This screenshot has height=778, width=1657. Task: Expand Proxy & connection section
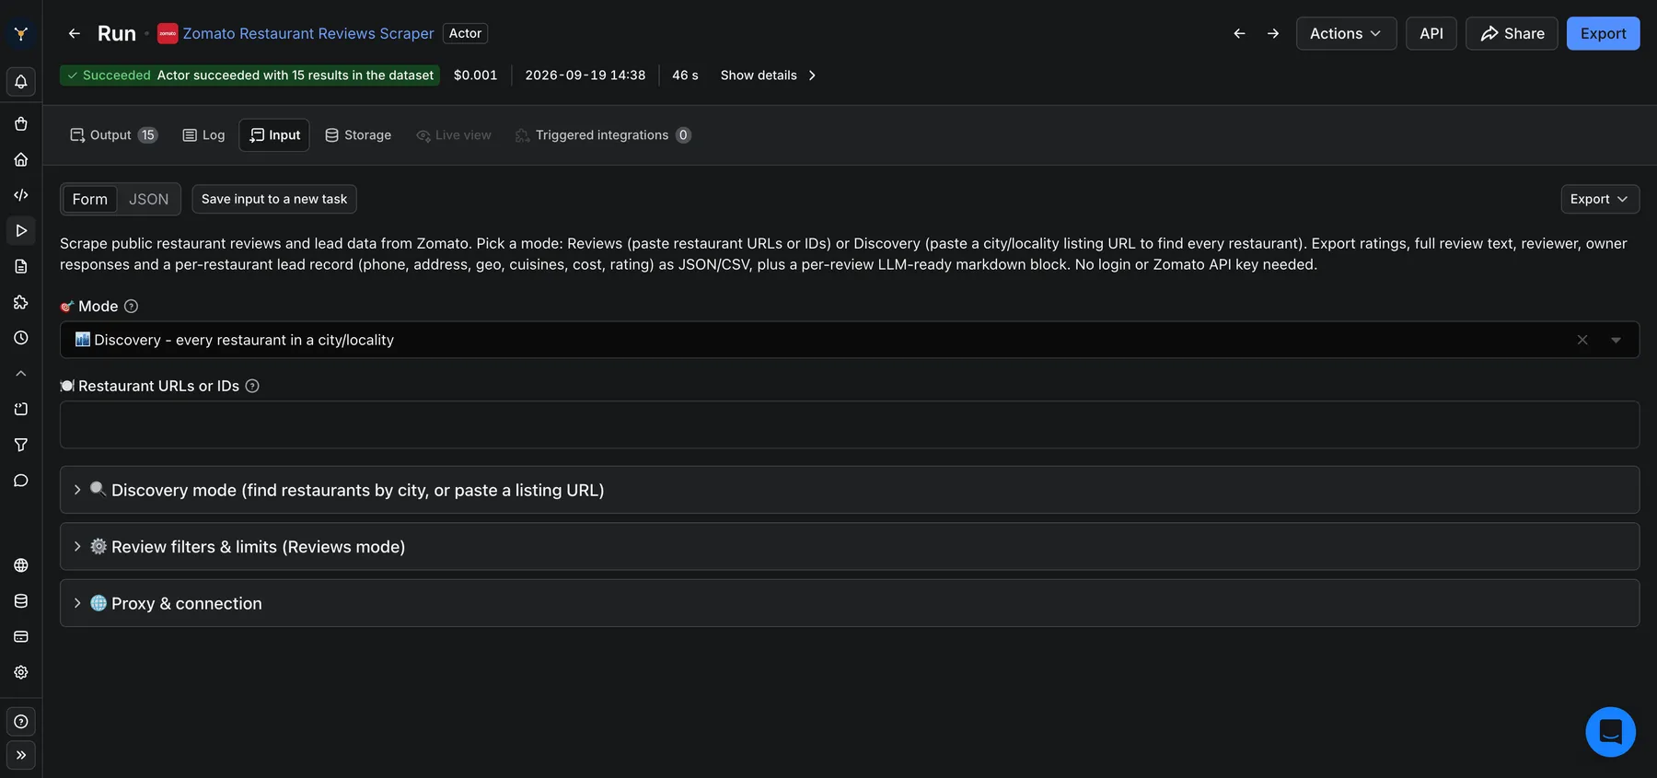(x=849, y=603)
